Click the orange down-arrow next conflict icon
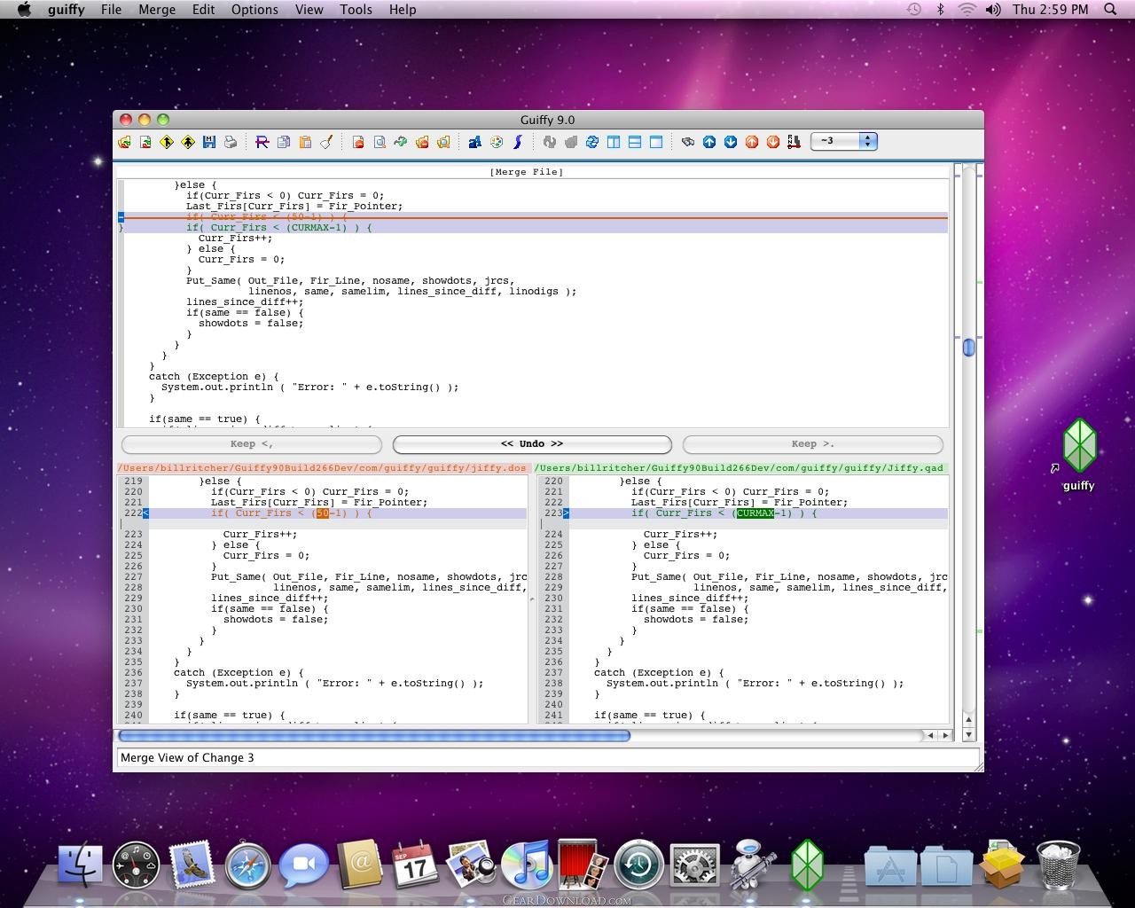Screen dimensions: 1135x908 click(773, 142)
